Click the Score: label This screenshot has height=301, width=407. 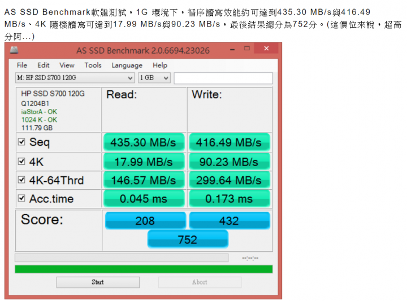tap(42, 220)
